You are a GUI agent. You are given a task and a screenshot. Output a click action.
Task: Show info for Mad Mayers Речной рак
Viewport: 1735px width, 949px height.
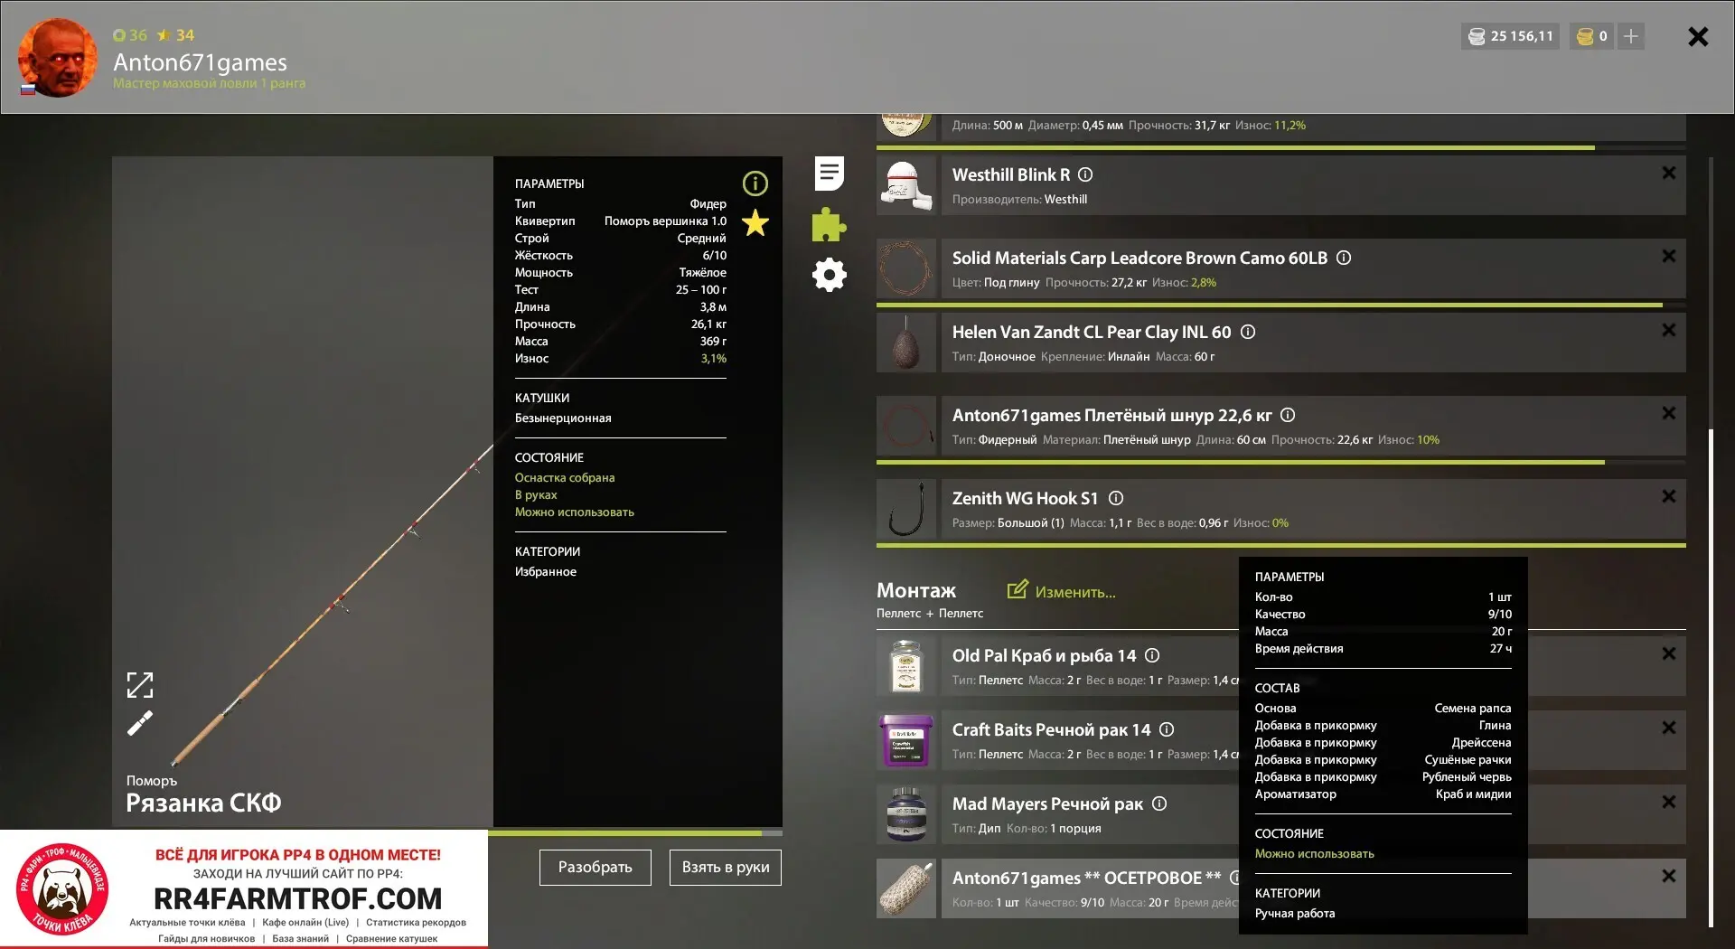point(1159,803)
